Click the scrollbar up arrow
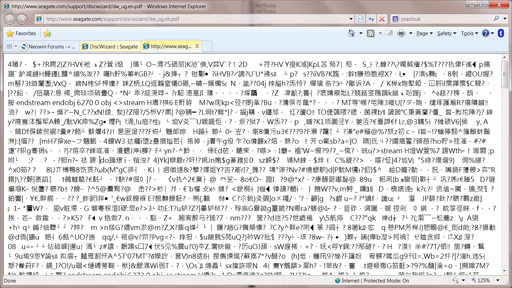 coord(505,57)
